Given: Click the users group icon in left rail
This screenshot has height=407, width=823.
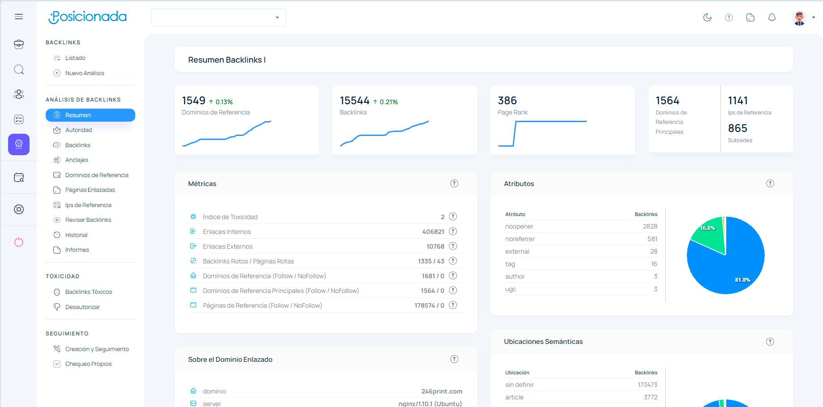Looking at the screenshot, I should point(19,94).
